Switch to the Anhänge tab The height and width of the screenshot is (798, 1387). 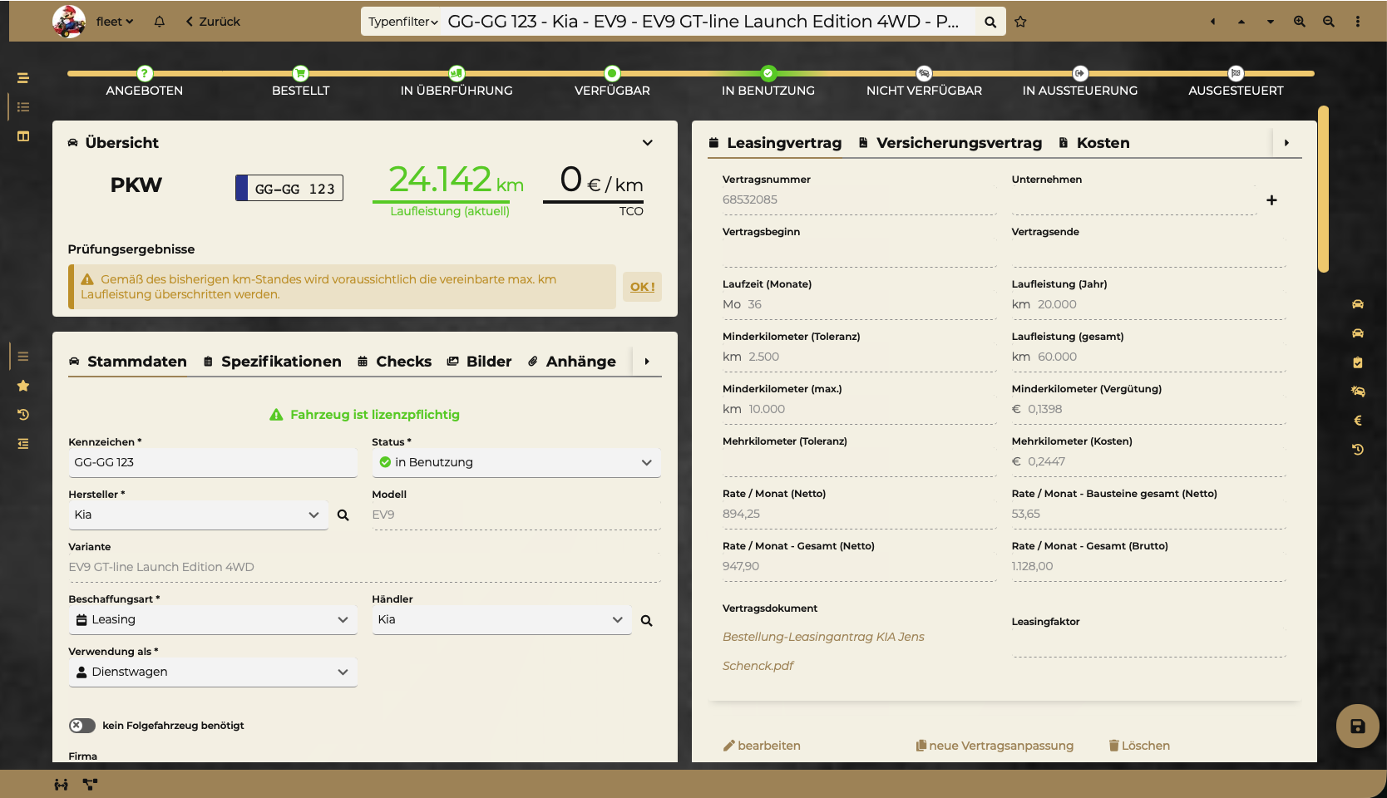point(572,362)
